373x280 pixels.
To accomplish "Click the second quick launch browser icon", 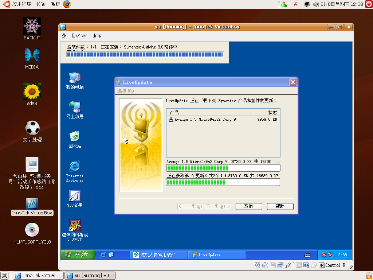I will [111, 255].
